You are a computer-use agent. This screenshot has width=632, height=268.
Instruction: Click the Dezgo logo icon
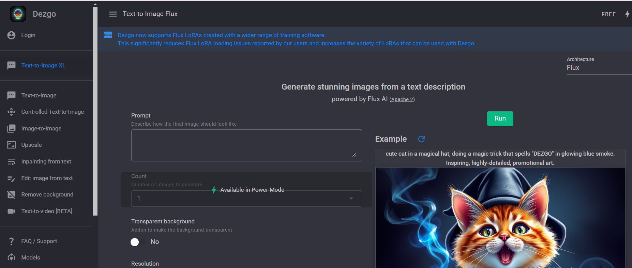point(18,14)
